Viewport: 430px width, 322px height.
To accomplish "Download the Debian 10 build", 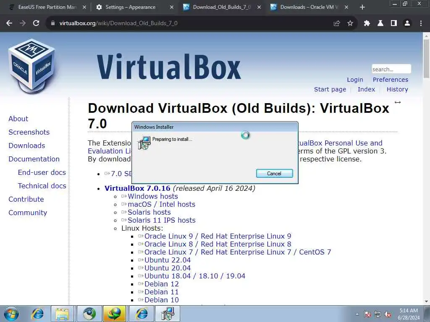I will pyautogui.click(x=162, y=299).
